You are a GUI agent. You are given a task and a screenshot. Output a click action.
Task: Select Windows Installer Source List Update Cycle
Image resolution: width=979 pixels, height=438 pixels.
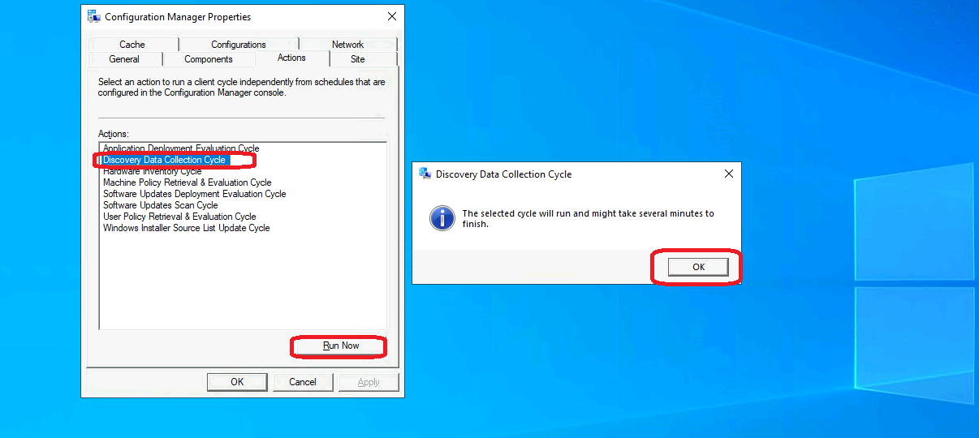pyautogui.click(x=186, y=228)
